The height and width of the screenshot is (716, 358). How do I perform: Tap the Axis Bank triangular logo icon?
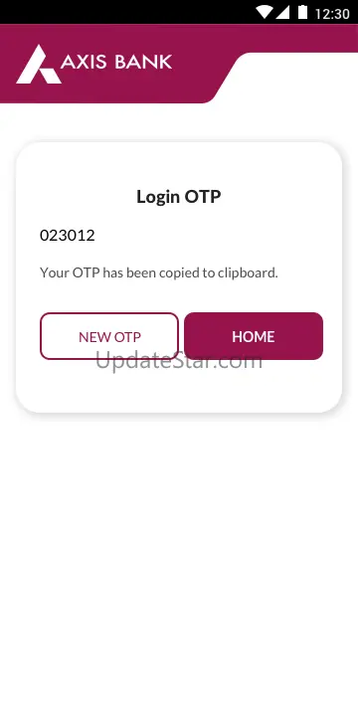39,64
